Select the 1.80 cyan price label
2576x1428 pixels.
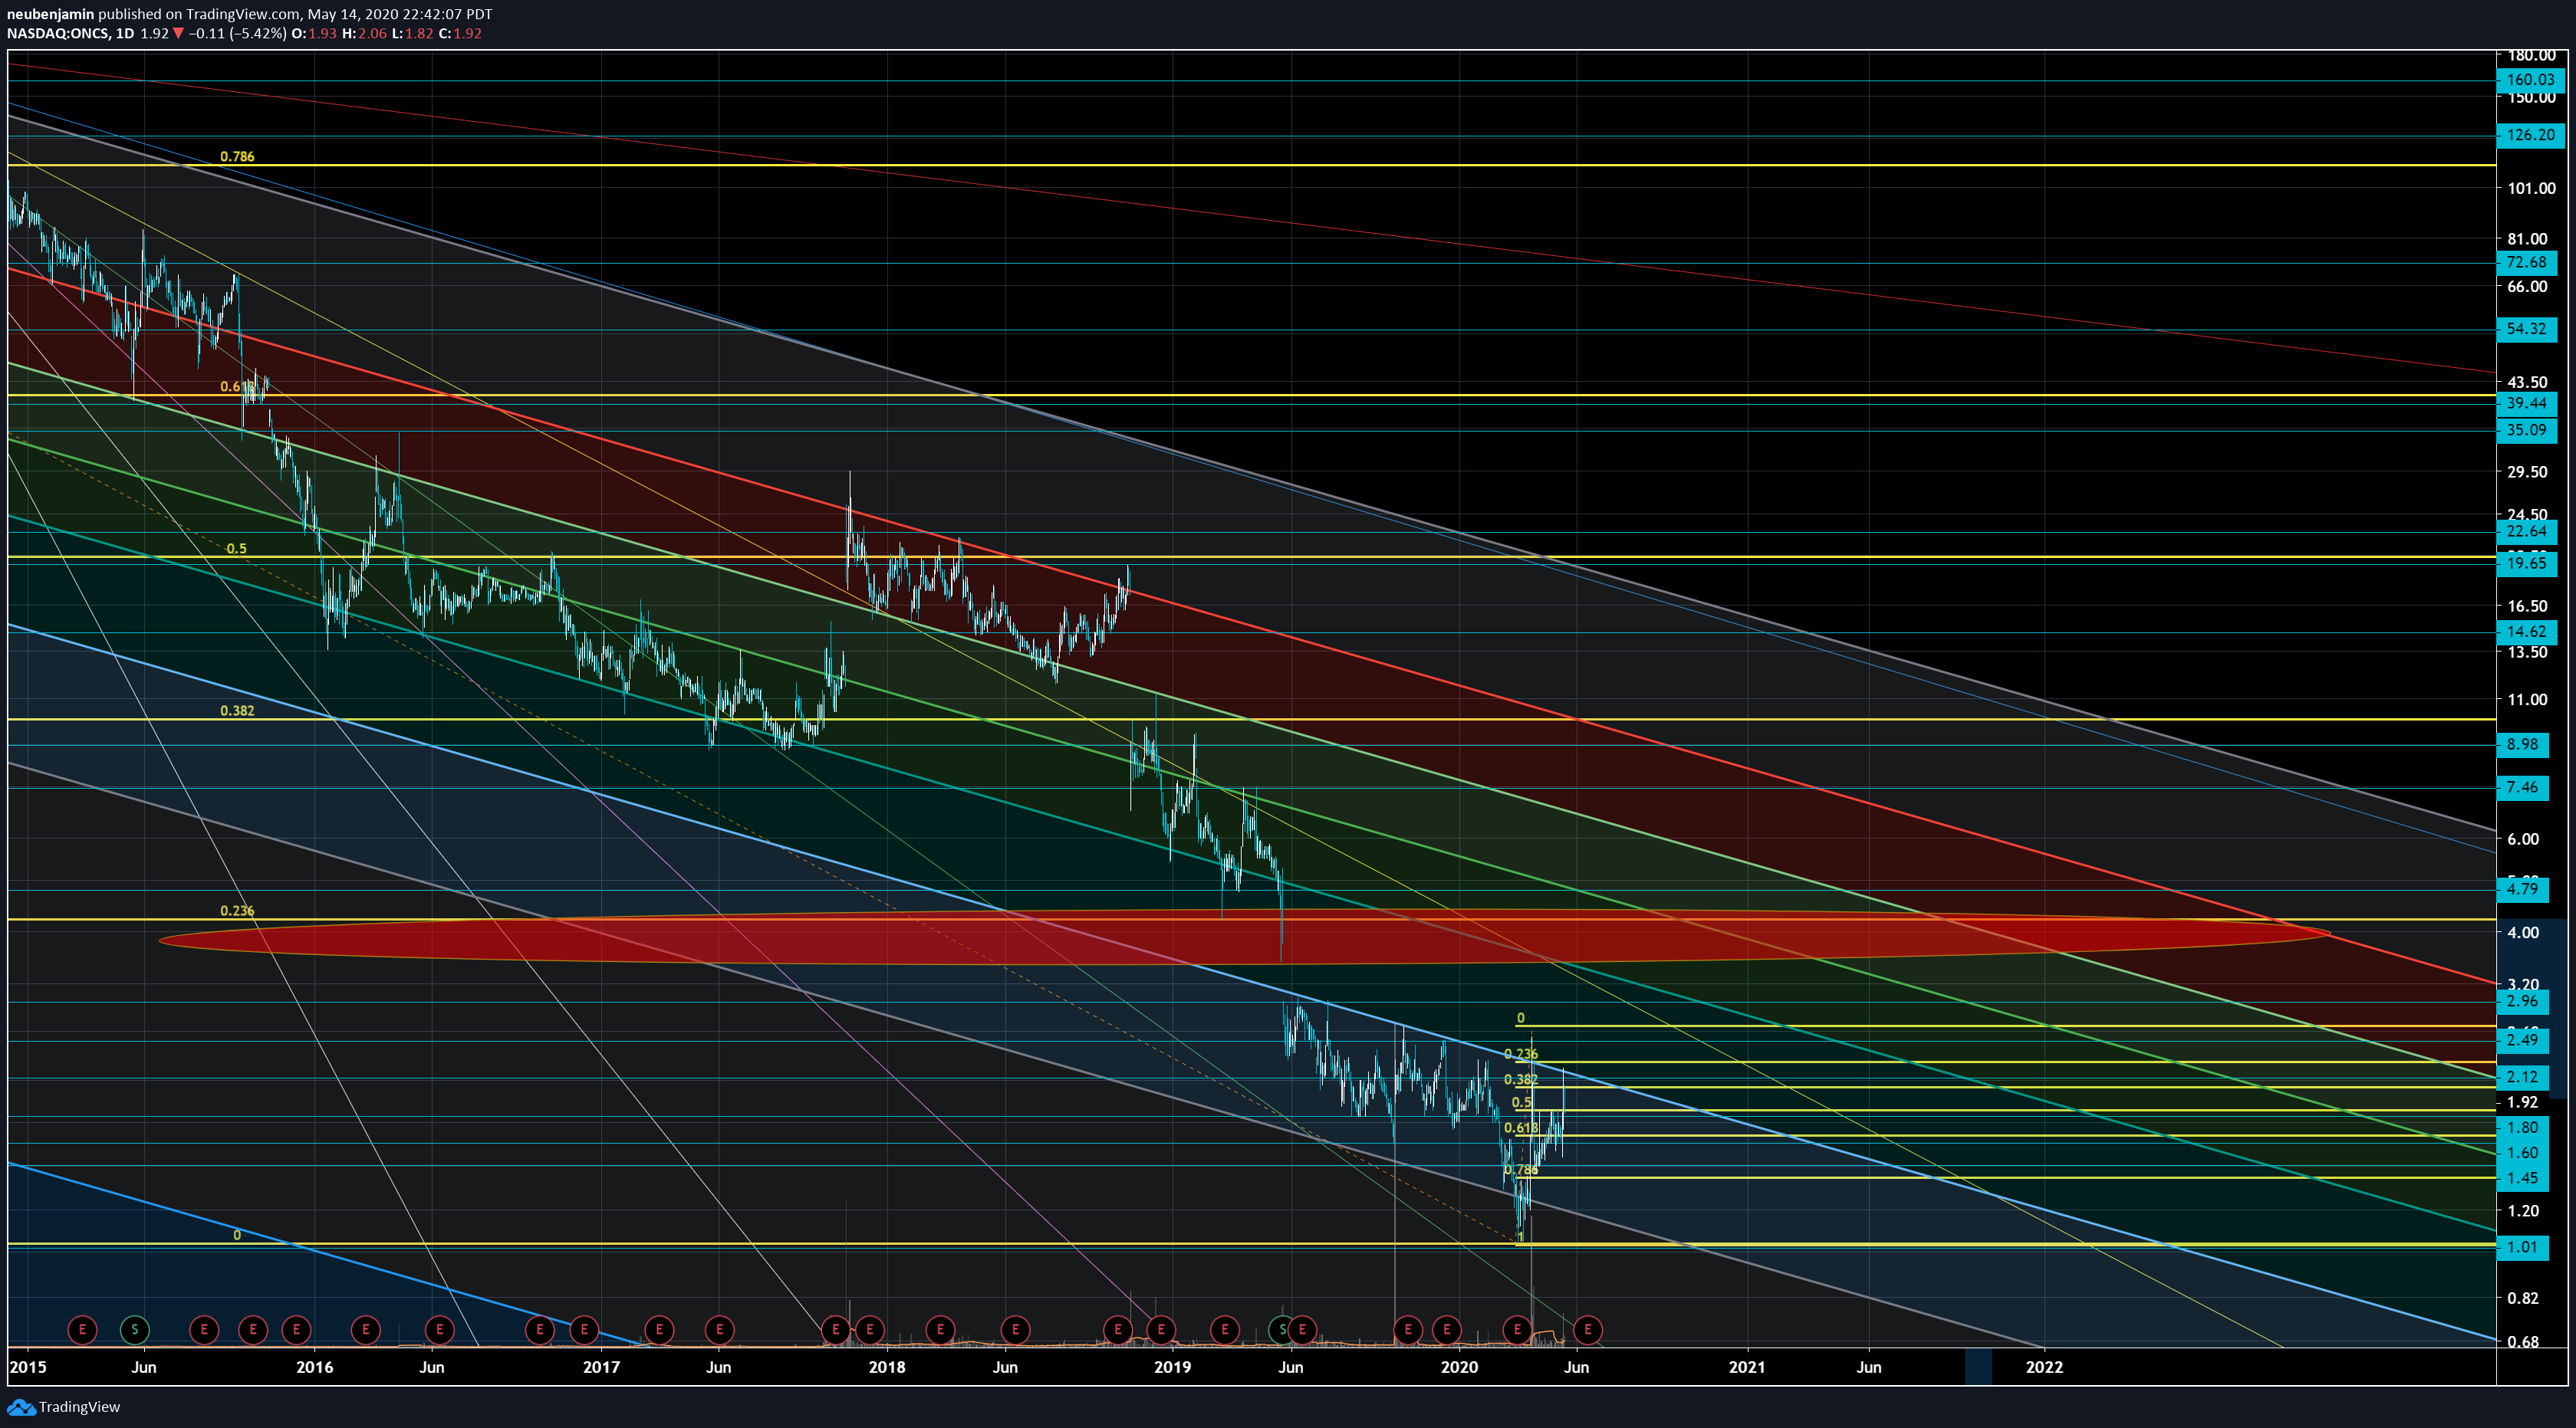pos(2522,1128)
